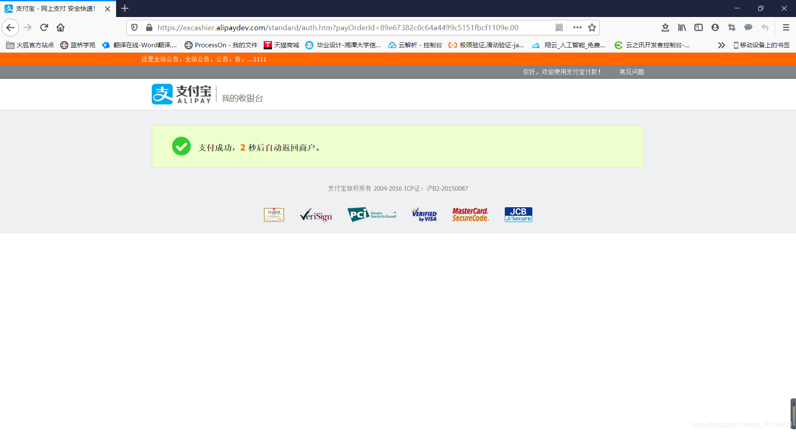Minimize the browser window
The height and width of the screenshot is (432, 796).
click(x=737, y=8)
